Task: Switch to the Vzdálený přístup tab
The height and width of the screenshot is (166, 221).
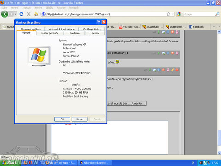Action: [x=92, y=29]
